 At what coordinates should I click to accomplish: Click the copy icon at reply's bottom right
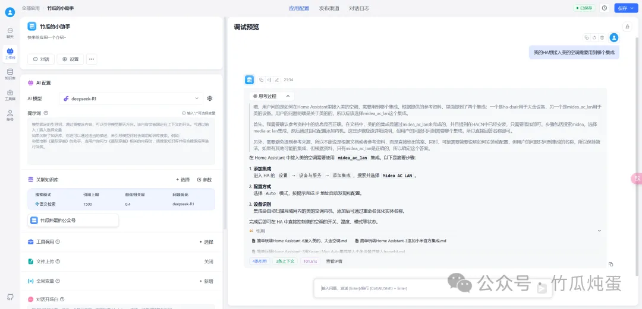click(x=610, y=264)
